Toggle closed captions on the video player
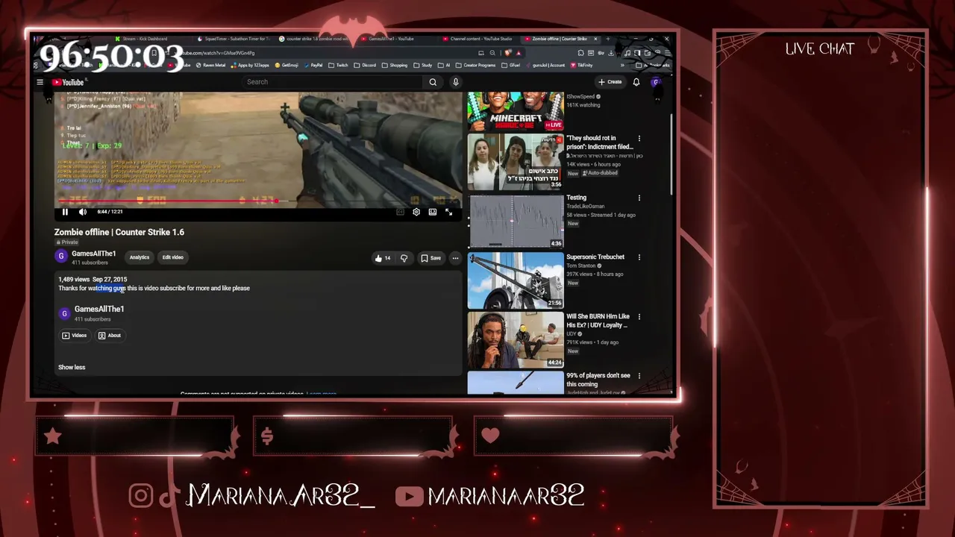This screenshot has height=537, width=955. tap(400, 212)
